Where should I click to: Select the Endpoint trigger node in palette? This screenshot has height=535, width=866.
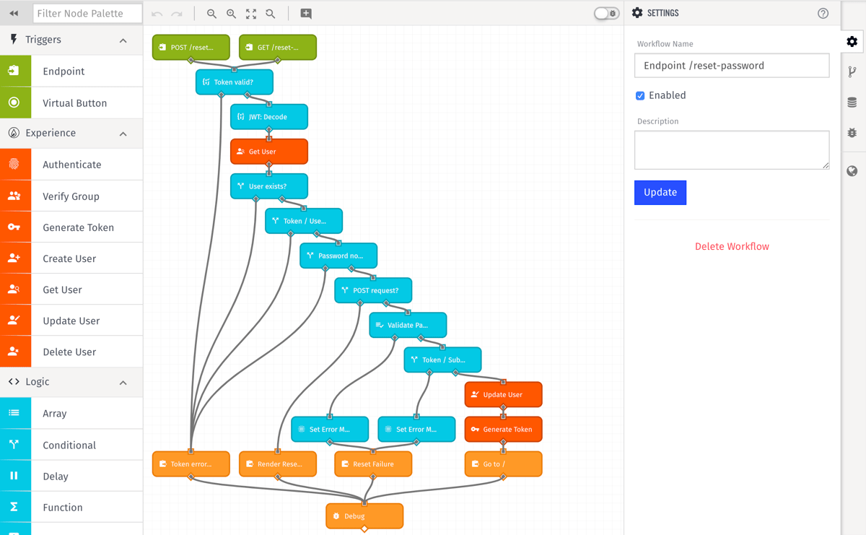[71, 71]
